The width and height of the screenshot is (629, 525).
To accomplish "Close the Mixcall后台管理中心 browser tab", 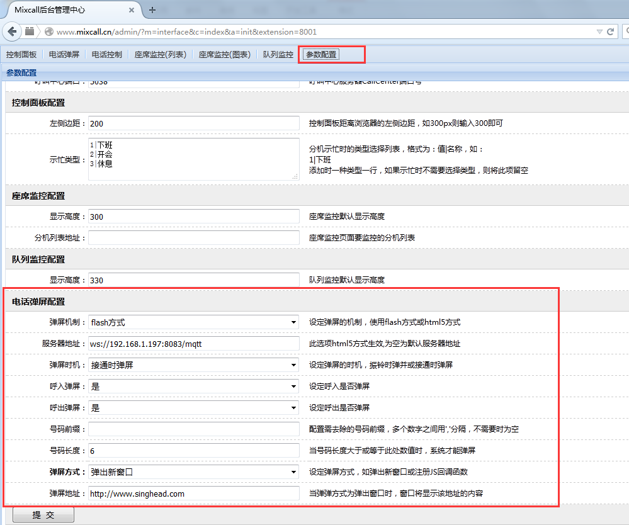I will tap(131, 10).
